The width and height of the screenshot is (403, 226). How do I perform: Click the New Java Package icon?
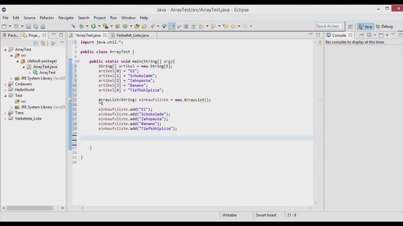tap(118, 26)
